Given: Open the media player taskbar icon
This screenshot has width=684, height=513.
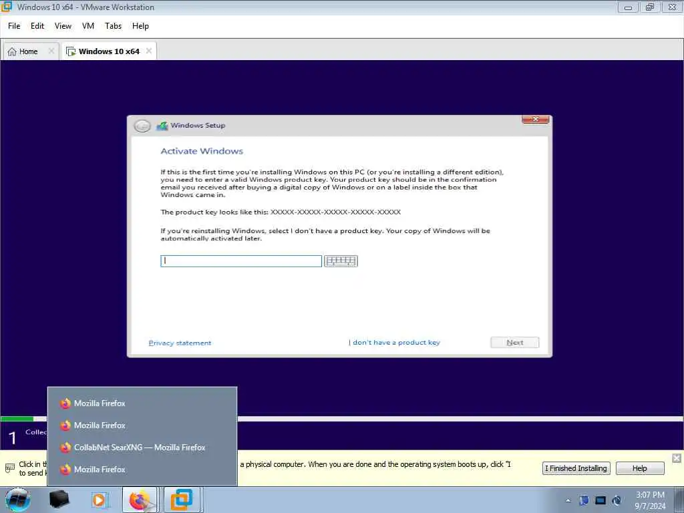Looking at the screenshot, I should point(99,500).
